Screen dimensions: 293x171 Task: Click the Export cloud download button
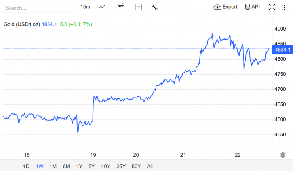(x=225, y=7)
